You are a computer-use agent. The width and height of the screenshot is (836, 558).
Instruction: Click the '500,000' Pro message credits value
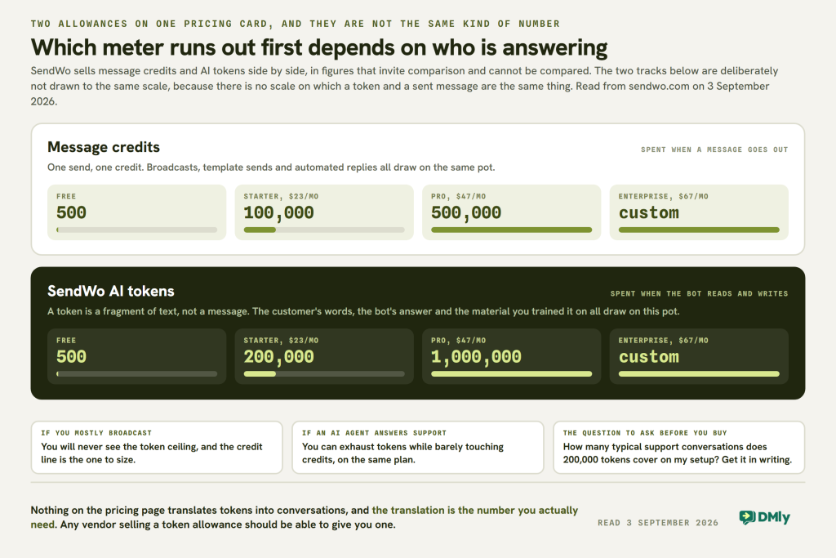[466, 213]
